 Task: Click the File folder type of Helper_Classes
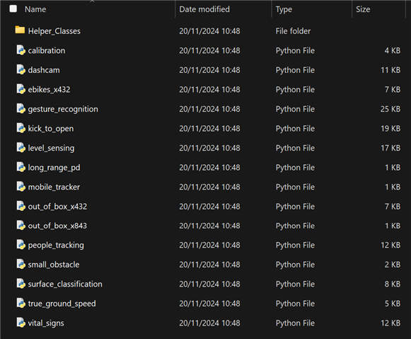(x=293, y=31)
